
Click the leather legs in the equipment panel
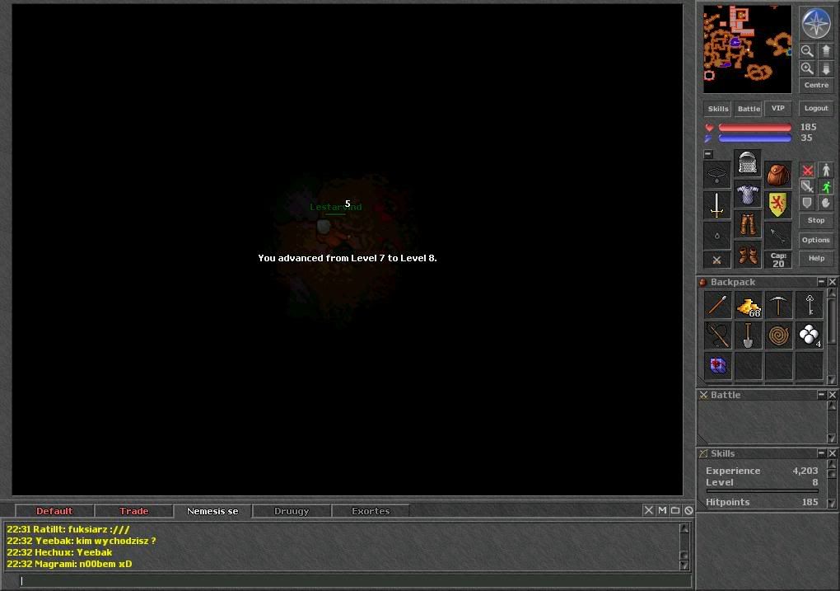tap(747, 223)
